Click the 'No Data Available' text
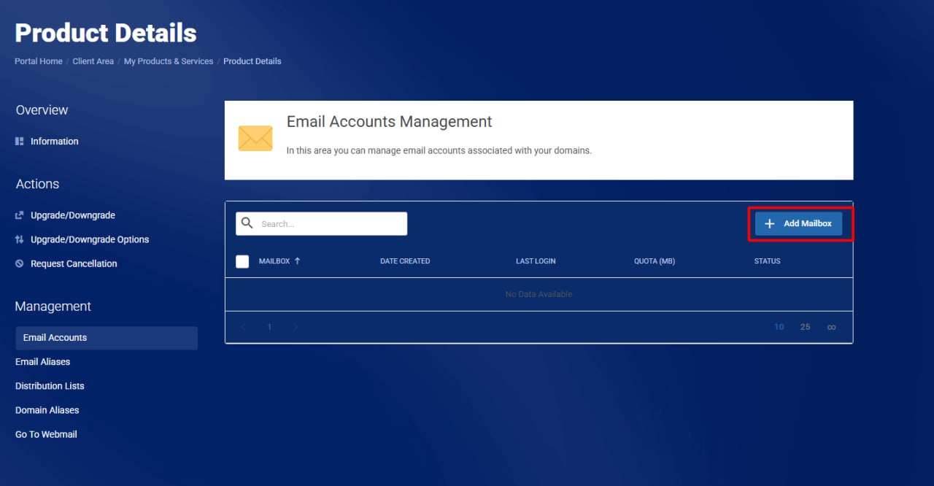 (539, 294)
